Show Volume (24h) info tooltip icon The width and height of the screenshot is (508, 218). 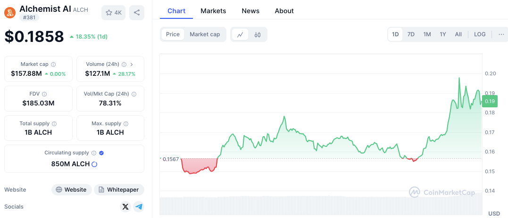point(124,65)
